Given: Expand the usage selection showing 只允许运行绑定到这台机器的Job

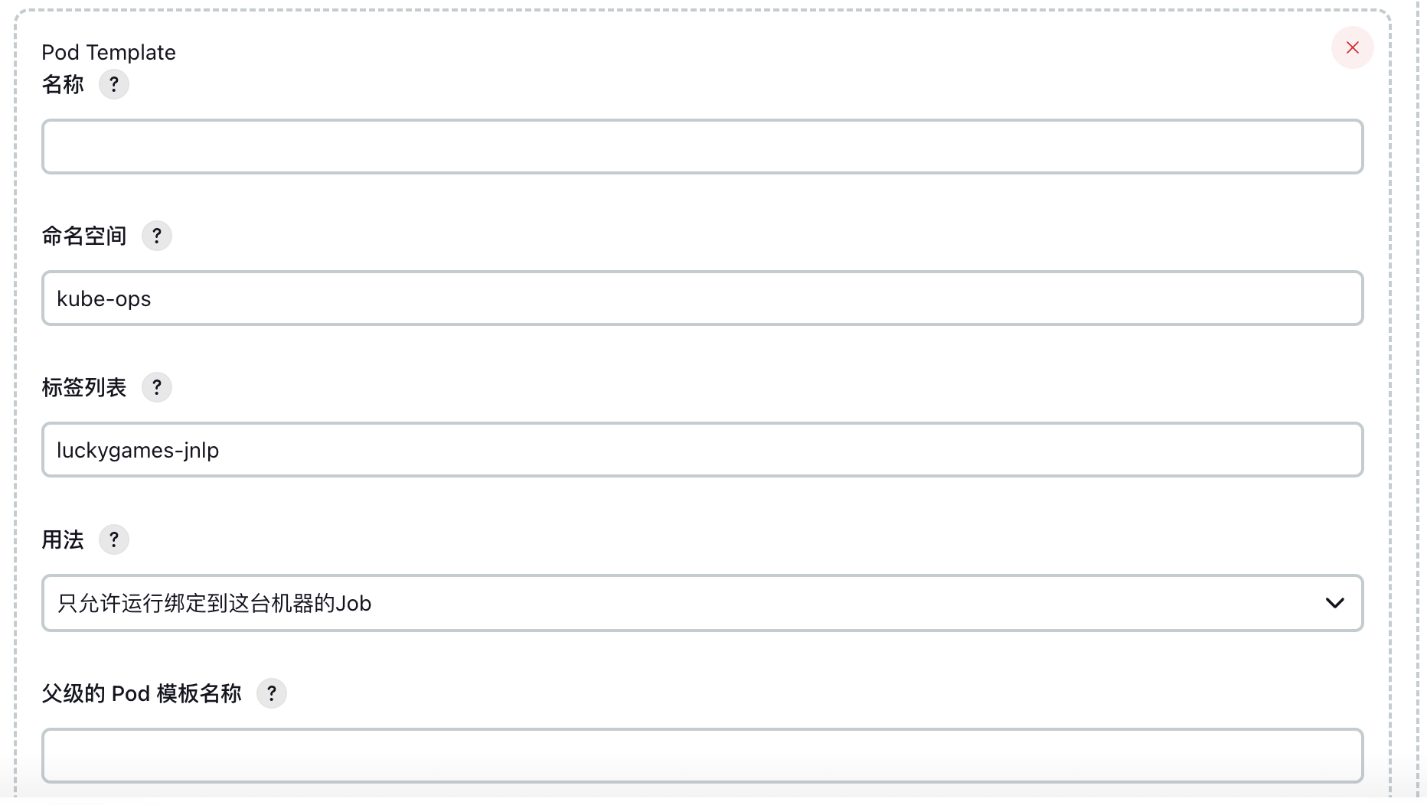Looking at the screenshot, I should tap(703, 604).
